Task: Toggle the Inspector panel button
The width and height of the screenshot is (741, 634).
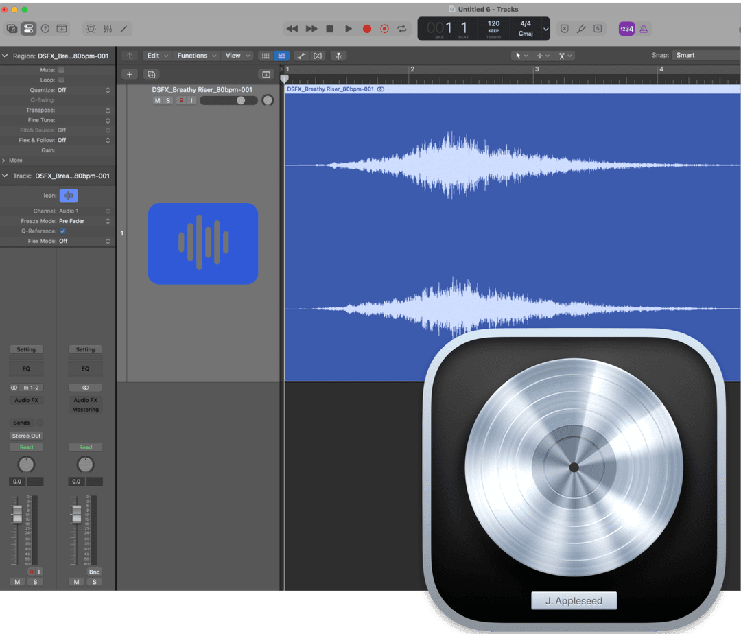Action: pos(28,29)
